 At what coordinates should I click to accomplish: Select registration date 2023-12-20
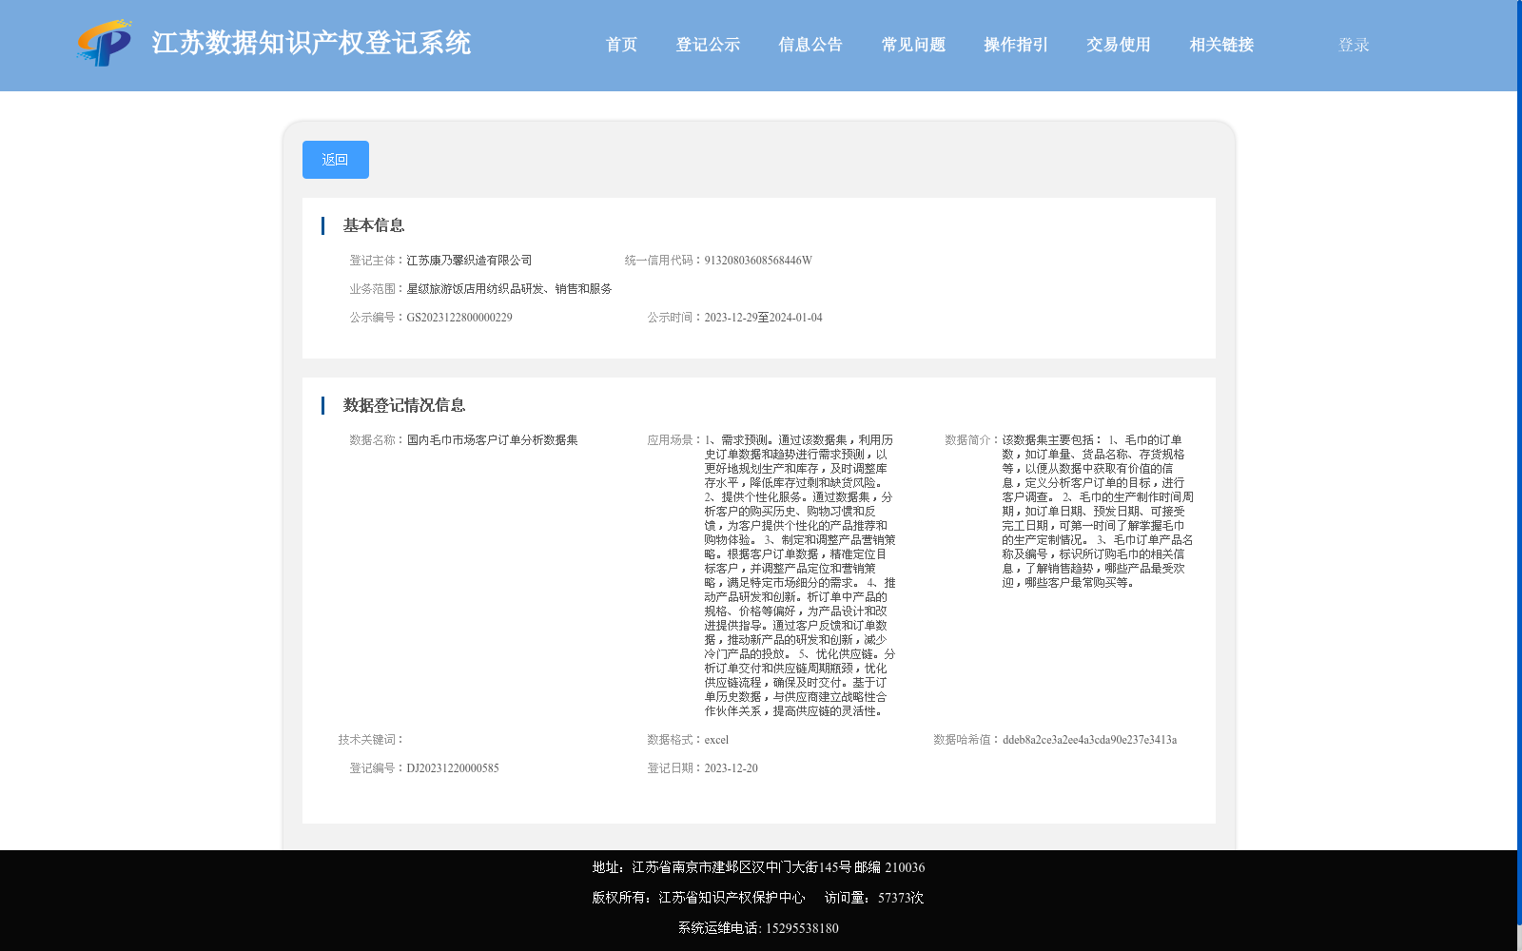(731, 768)
